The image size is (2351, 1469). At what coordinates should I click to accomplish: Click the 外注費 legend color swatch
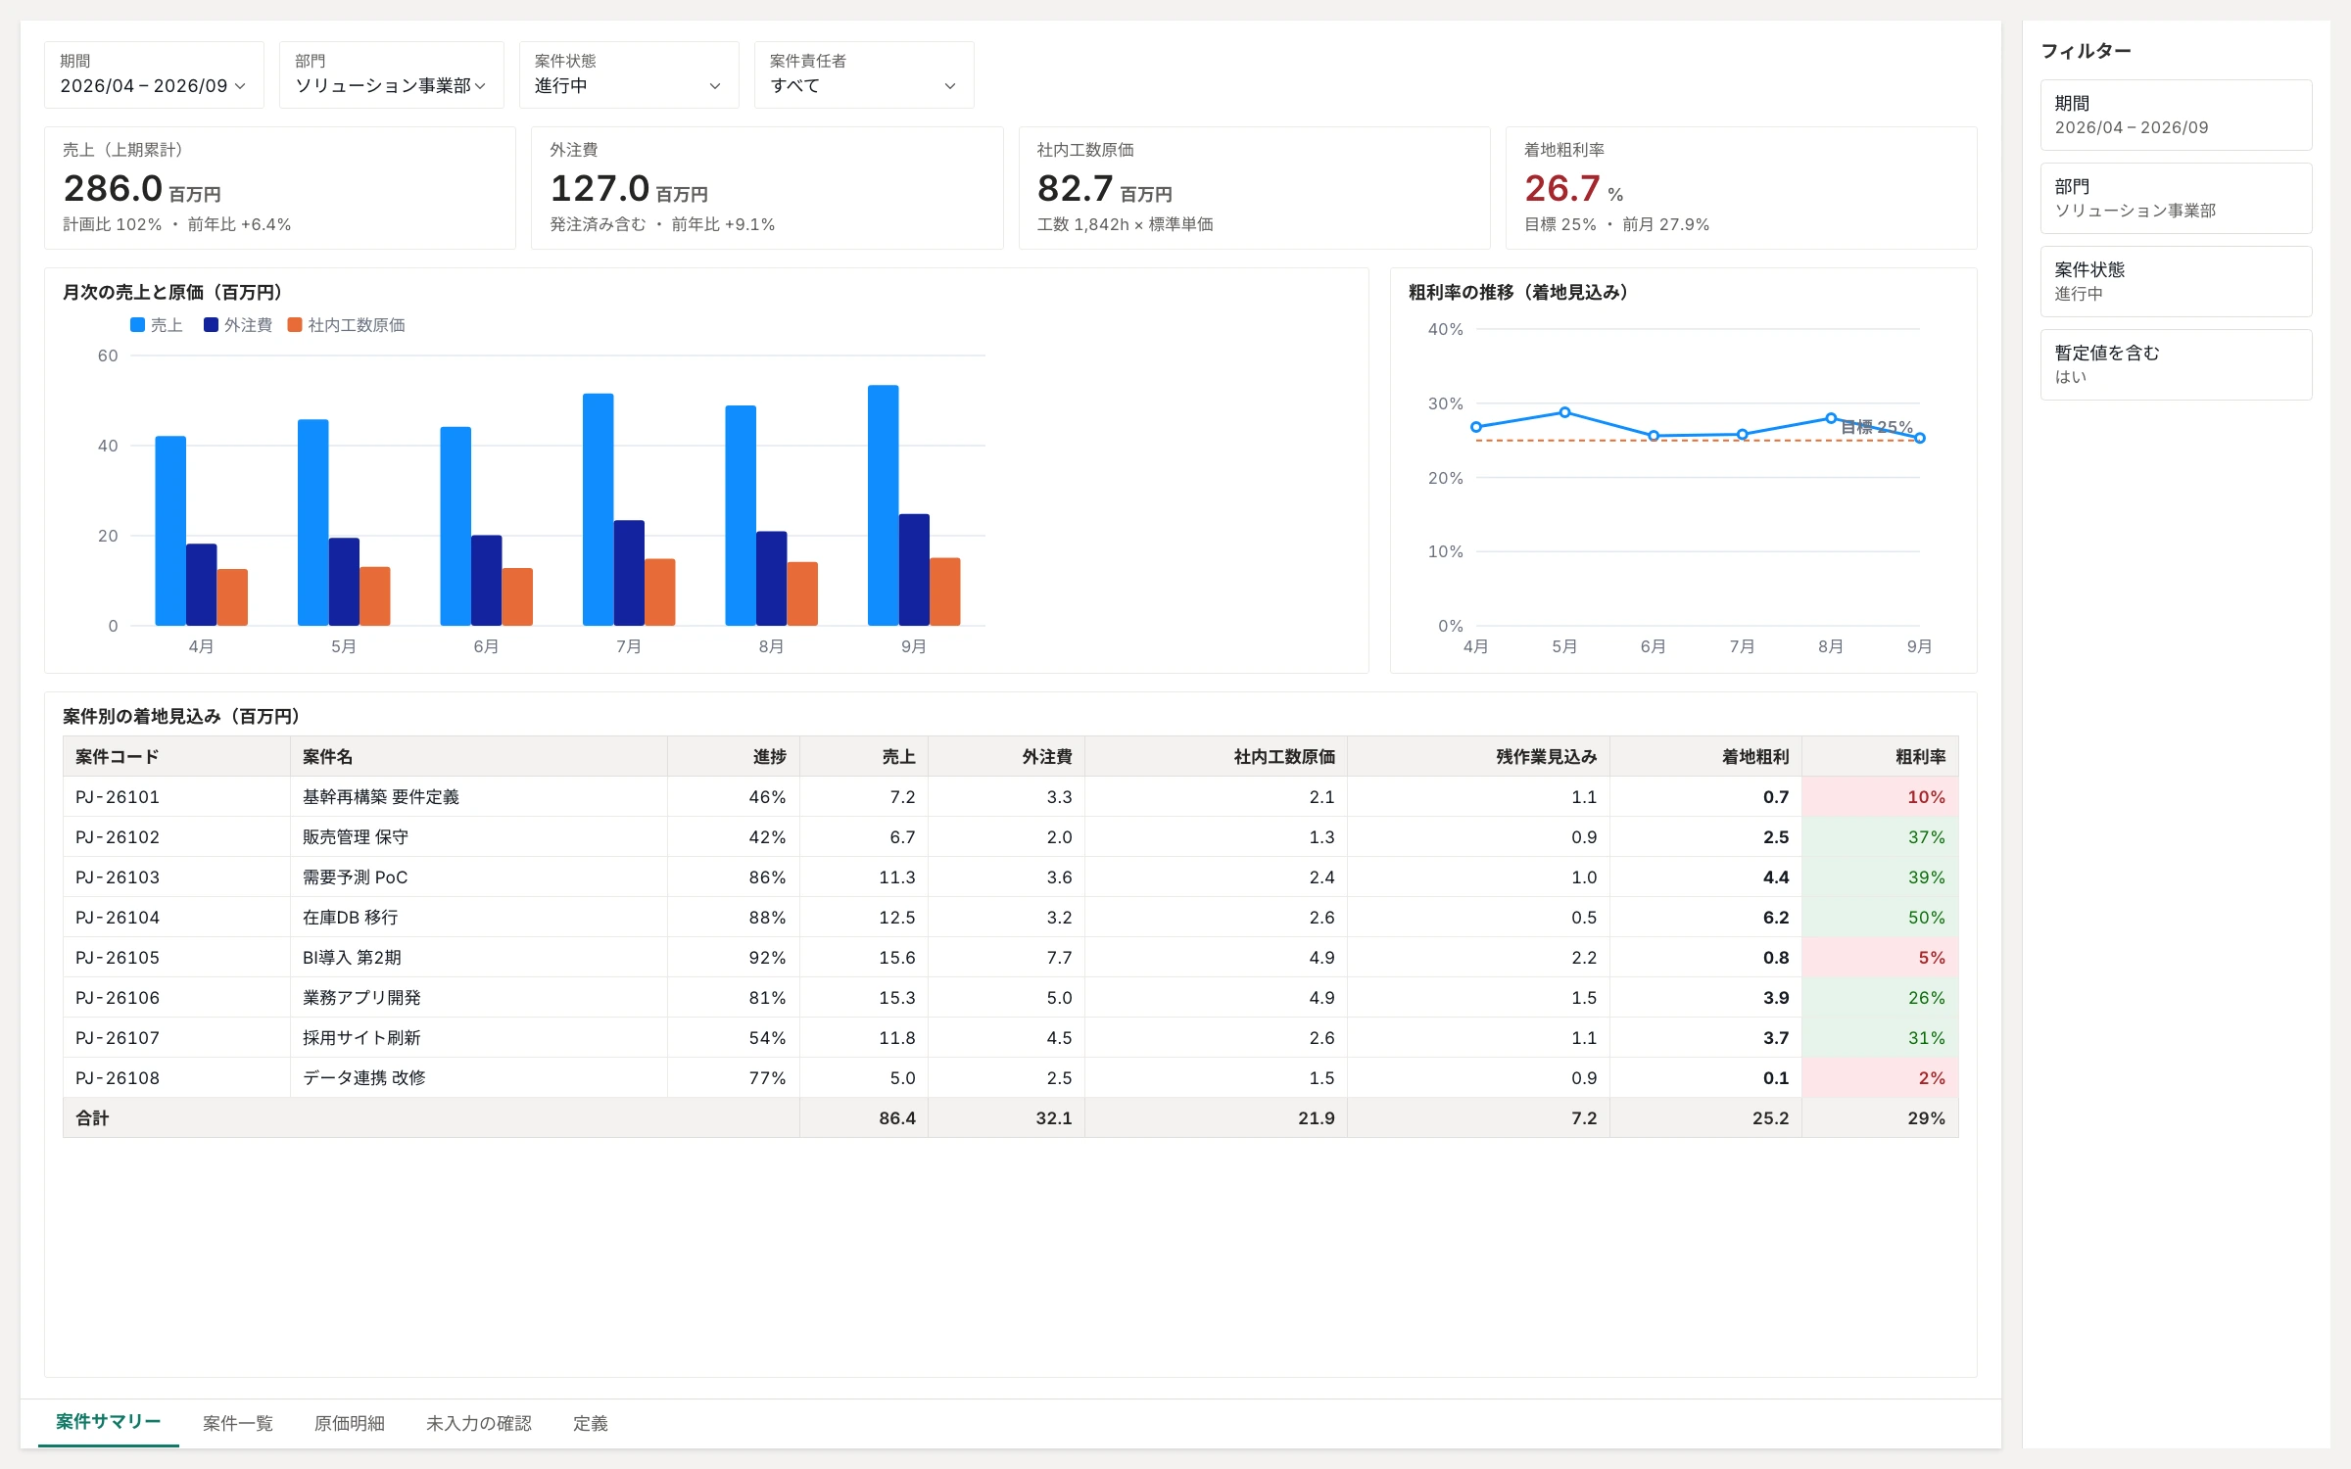tap(211, 325)
